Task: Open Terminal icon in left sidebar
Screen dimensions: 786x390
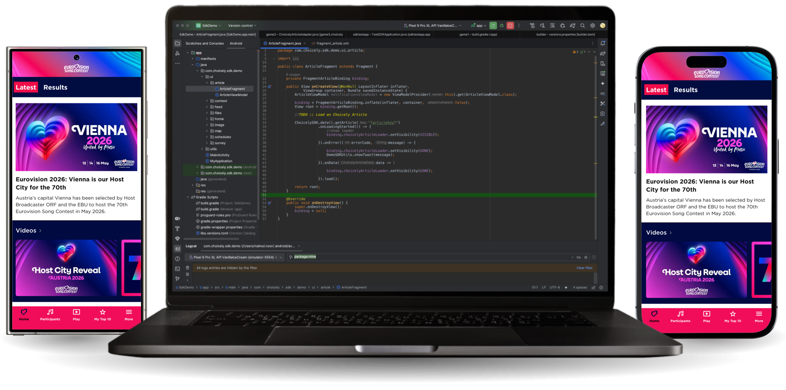Action: pyautogui.click(x=177, y=269)
